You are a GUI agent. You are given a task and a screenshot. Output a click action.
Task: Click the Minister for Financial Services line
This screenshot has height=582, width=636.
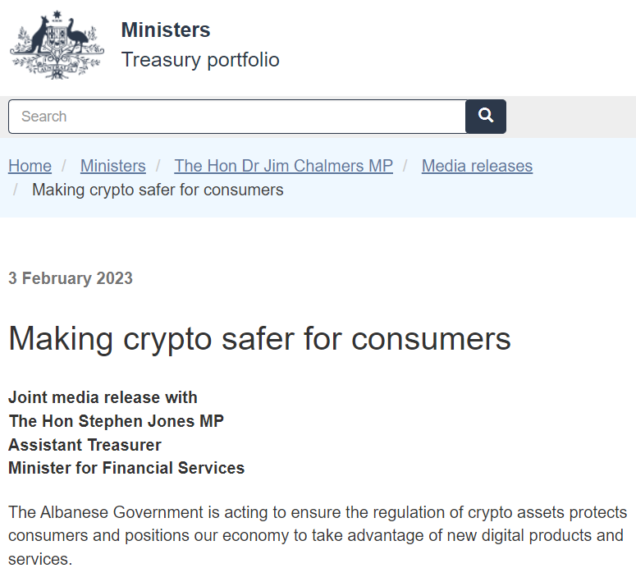click(126, 469)
